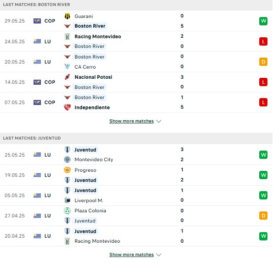Click the Liverpool M. club logo
Viewport: 273px width, 263px height.
point(67,200)
